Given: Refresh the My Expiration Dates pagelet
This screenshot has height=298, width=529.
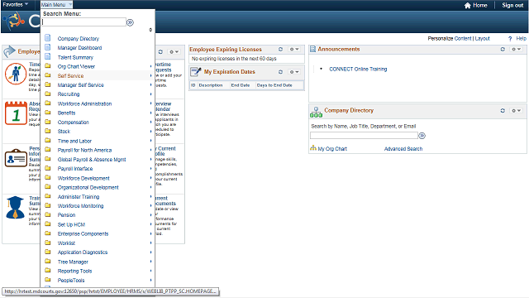Looking at the screenshot, I should click(x=280, y=72).
